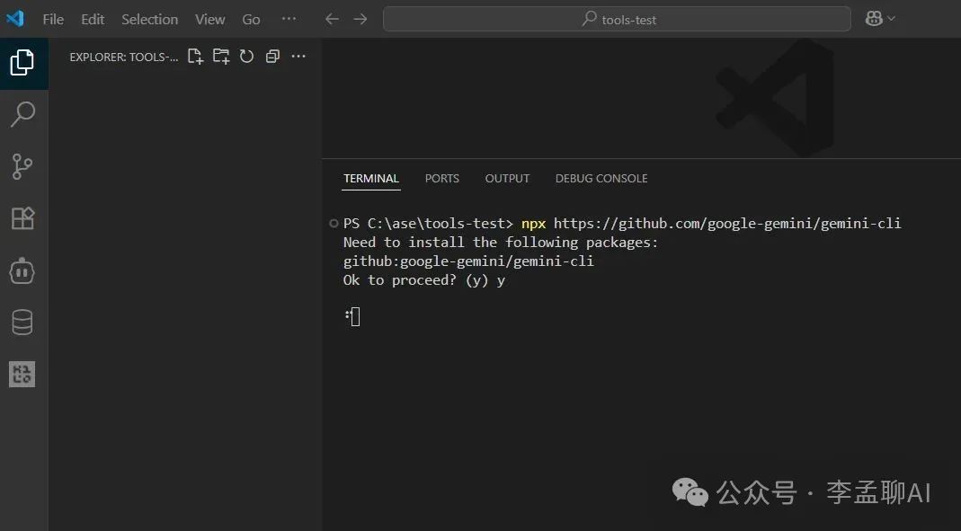The width and height of the screenshot is (961, 531).
Task: Show more menu bar items ellipsis
Action: click(x=289, y=19)
